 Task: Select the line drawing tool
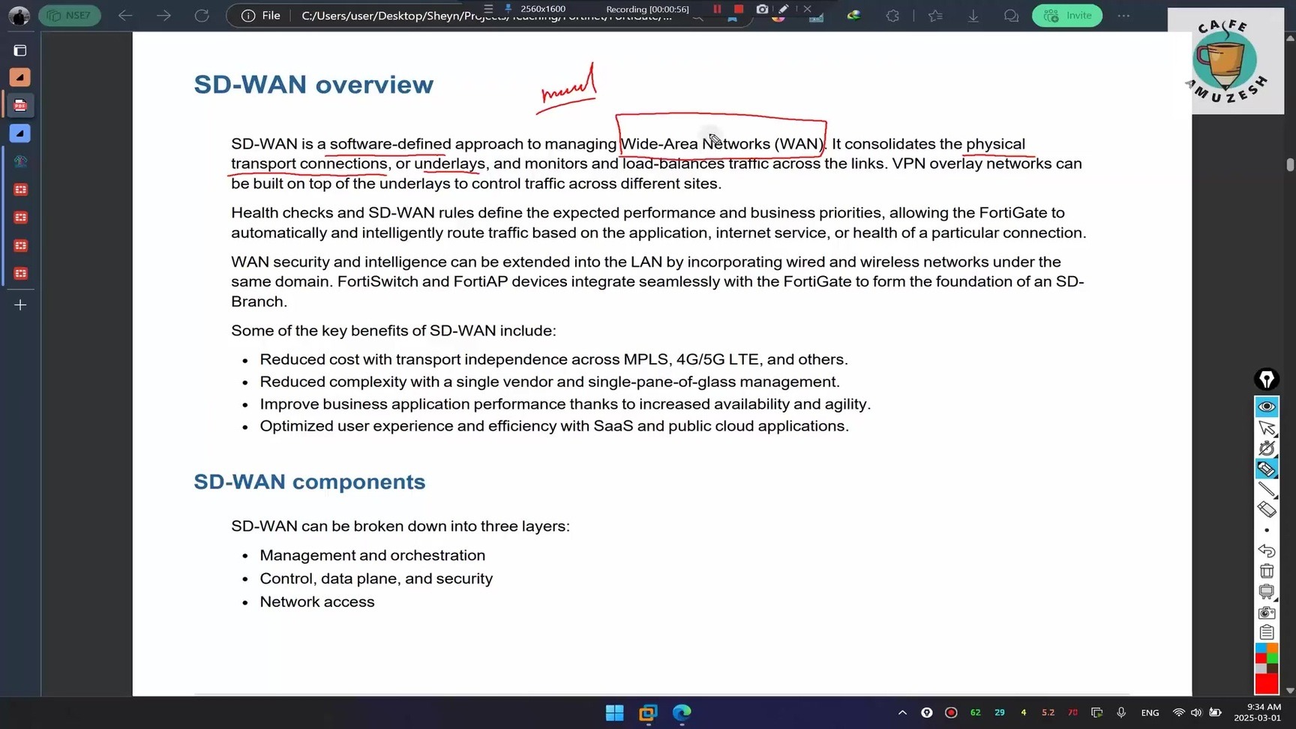(1267, 489)
